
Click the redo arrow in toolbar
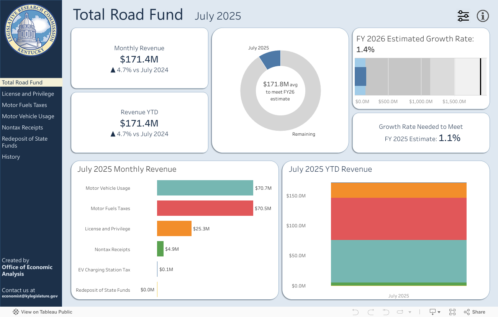(370, 312)
